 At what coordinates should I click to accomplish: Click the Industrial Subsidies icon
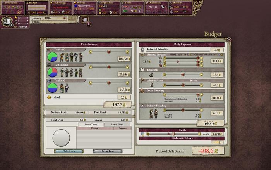(142, 50)
